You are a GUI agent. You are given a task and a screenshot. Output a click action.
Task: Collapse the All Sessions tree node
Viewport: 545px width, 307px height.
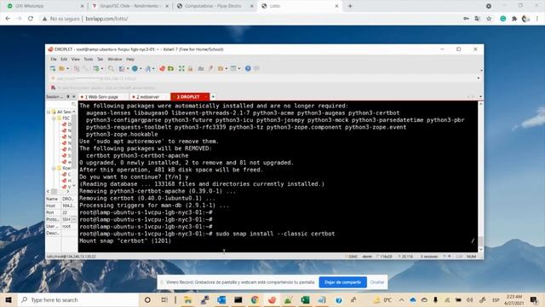point(49,112)
